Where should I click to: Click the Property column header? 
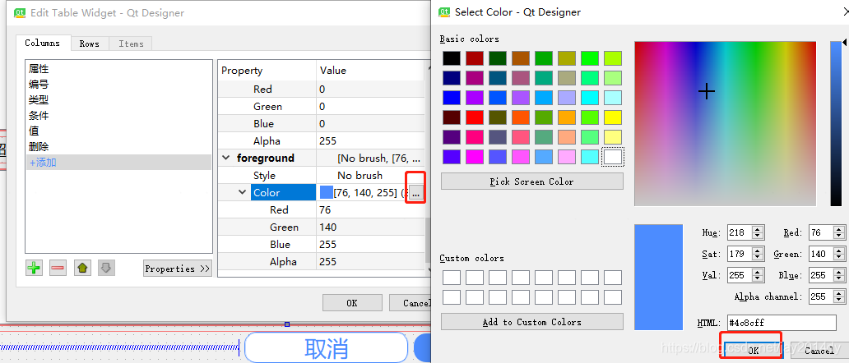coord(267,71)
